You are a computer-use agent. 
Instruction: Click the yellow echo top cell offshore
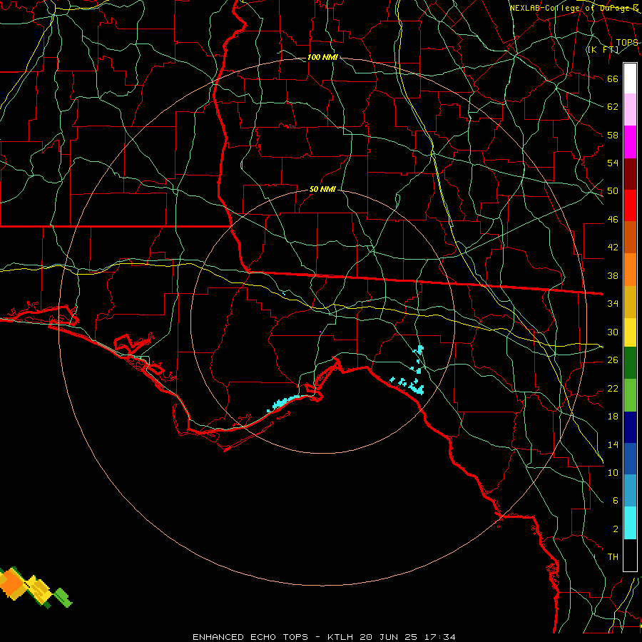pos(38,590)
